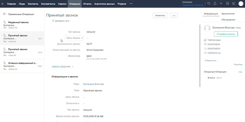Click the 02:17 call duration value
The image size is (245, 122).
(89, 44)
